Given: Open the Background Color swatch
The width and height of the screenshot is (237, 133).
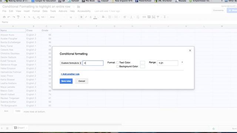Looking at the screenshot, I should click(x=143, y=66).
